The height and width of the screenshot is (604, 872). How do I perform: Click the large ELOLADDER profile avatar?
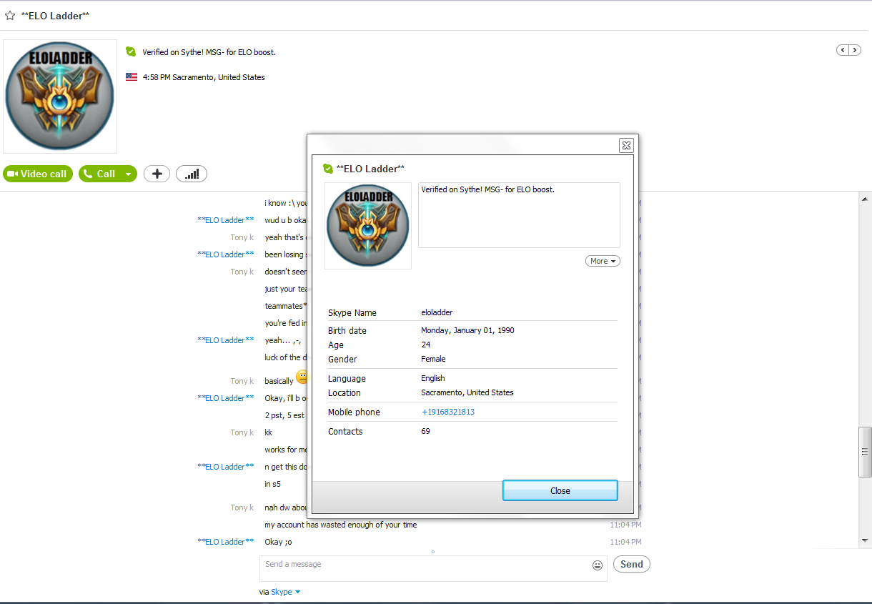click(x=60, y=96)
